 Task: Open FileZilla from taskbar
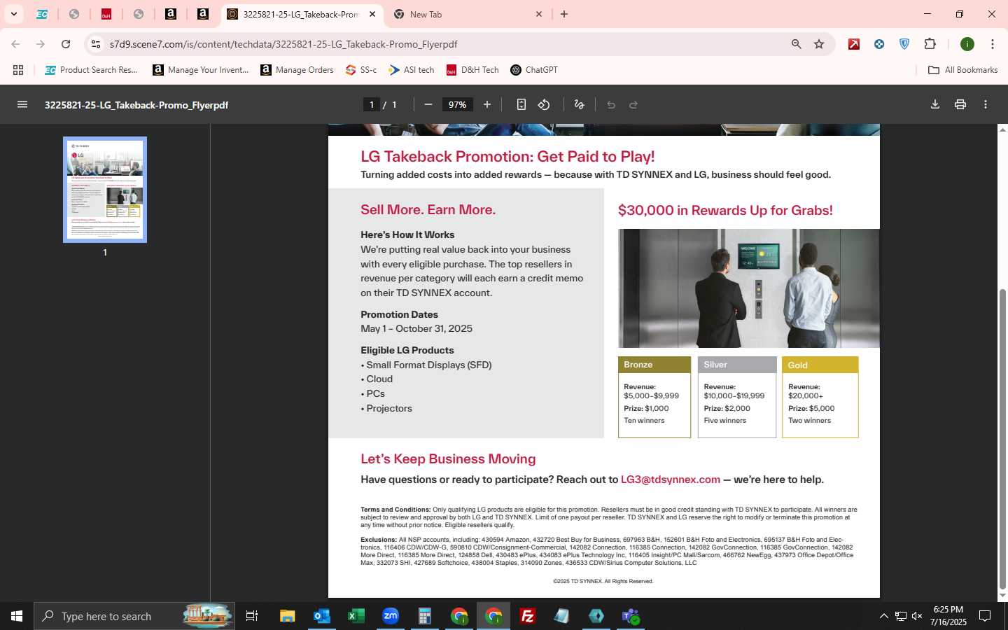[x=528, y=616]
